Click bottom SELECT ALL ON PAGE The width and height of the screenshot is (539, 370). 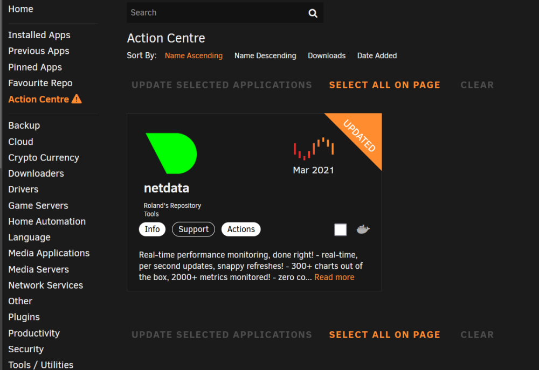click(385, 334)
